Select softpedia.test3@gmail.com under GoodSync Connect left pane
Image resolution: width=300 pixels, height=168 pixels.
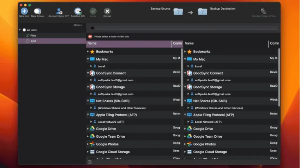tap(116, 80)
